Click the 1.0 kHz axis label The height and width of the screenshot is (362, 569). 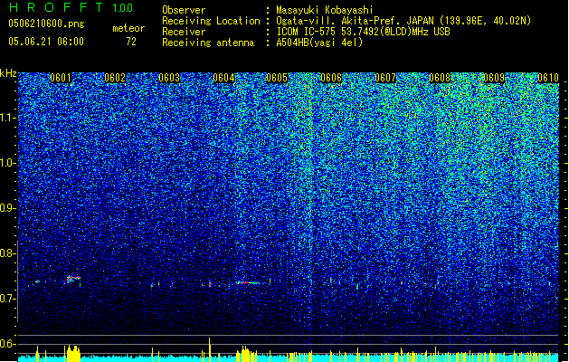pos(8,163)
